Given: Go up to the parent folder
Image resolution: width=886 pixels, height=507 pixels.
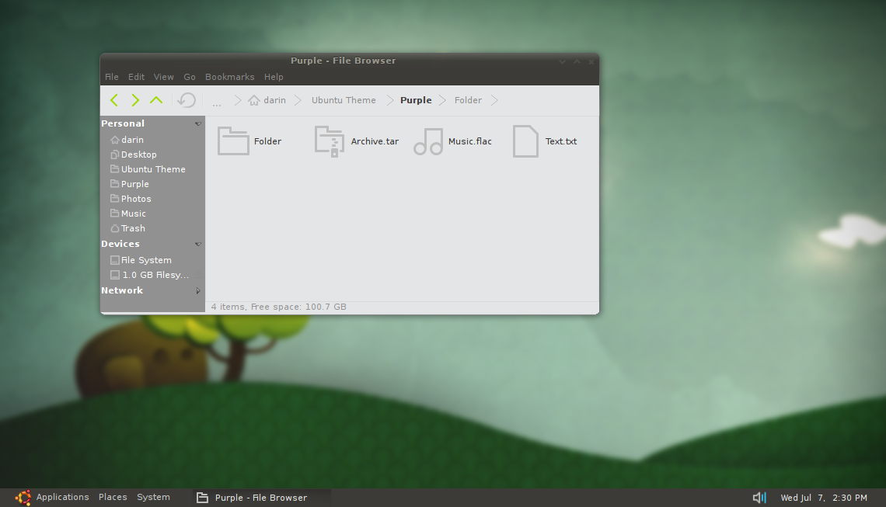Looking at the screenshot, I should 156,100.
